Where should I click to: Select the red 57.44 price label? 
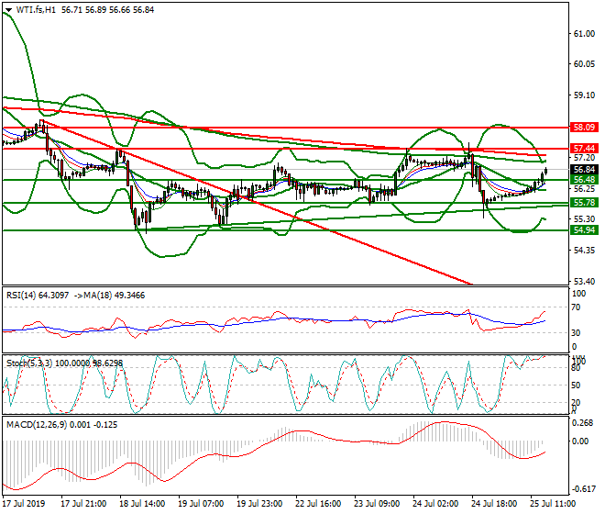(x=584, y=149)
